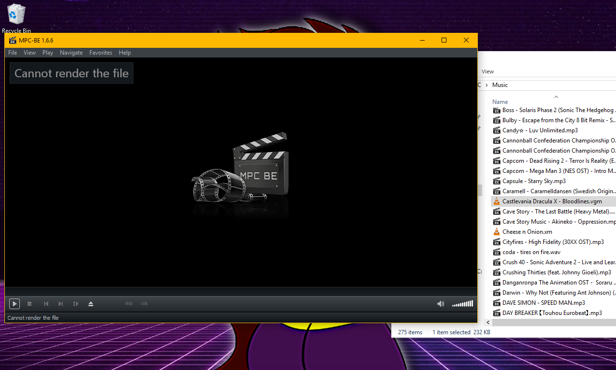Image resolution: width=616 pixels, height=370 pixels.
Task: Click the Stop button in MPC-BE
Action: (29, 304)
